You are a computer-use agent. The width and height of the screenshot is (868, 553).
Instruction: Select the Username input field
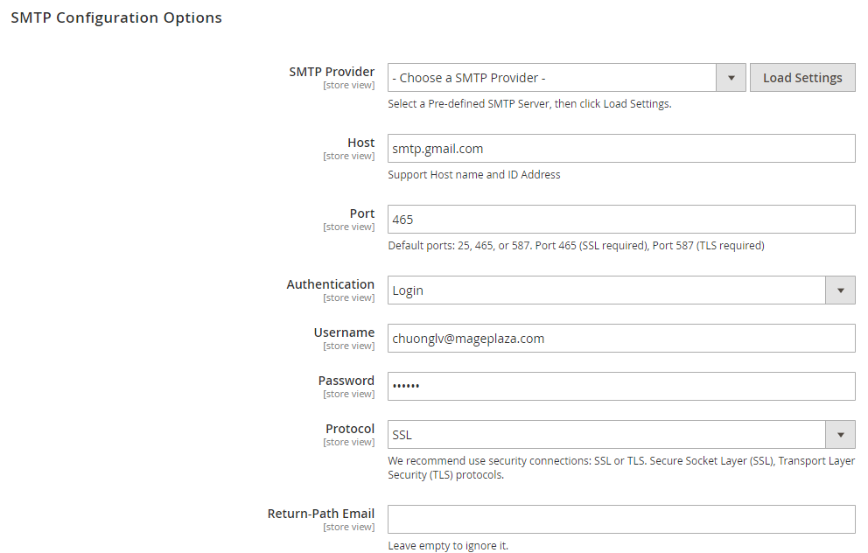click(621, 339)
